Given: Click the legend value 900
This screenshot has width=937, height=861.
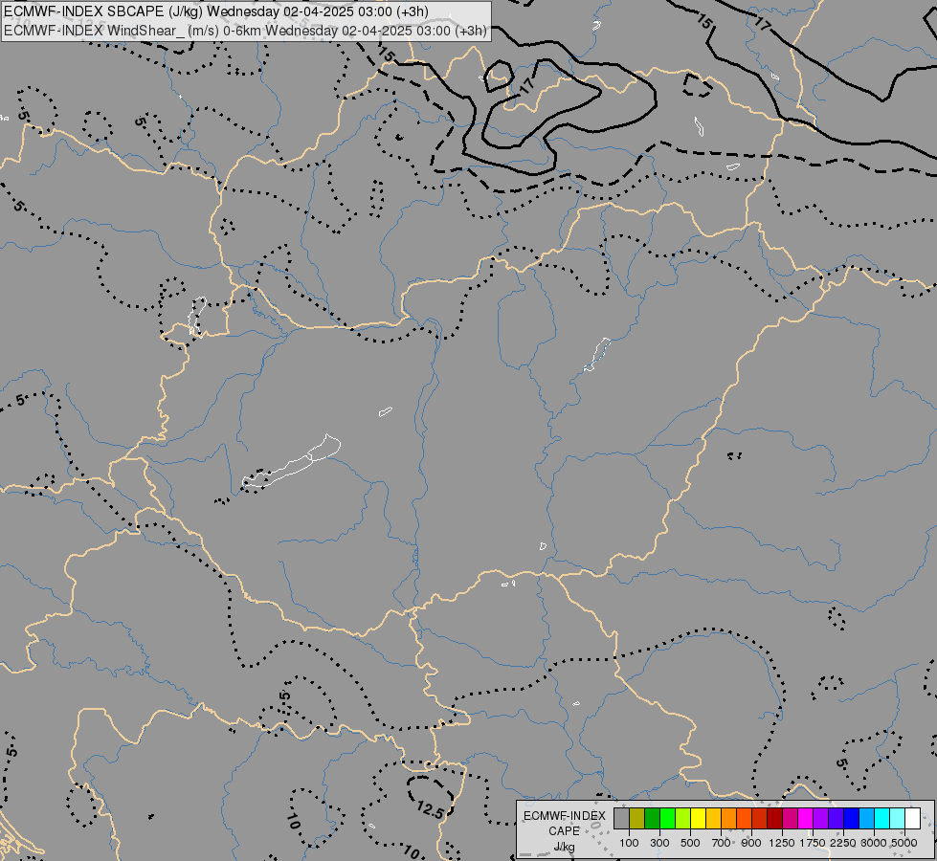Looking at the screenshot, I should tap(751, 843).
